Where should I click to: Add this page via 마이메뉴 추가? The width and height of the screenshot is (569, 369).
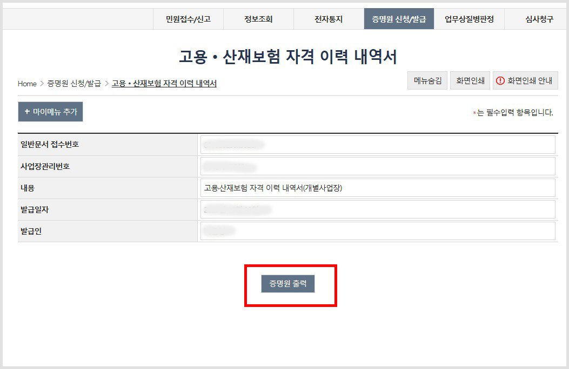pos(50,112)
